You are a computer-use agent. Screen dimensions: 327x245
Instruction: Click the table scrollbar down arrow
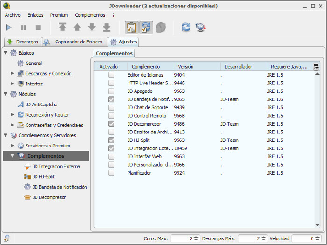(x=317, y=225)
